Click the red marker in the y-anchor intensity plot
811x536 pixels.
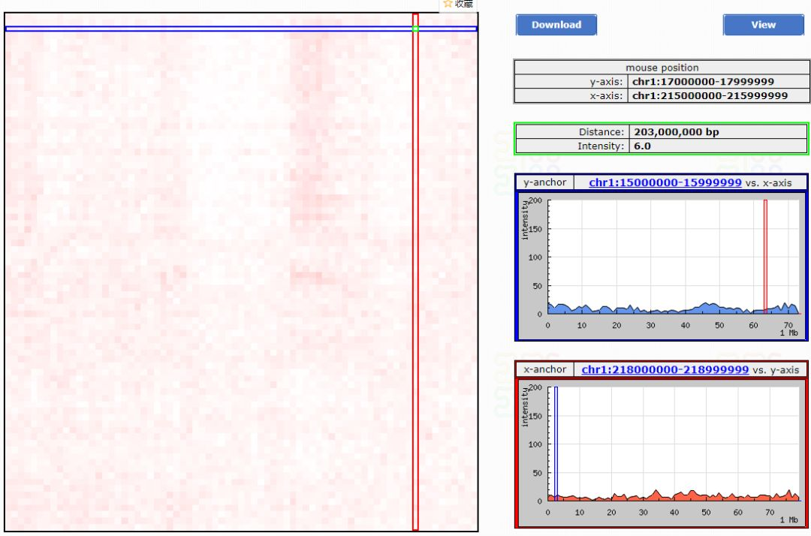[764, 255]
